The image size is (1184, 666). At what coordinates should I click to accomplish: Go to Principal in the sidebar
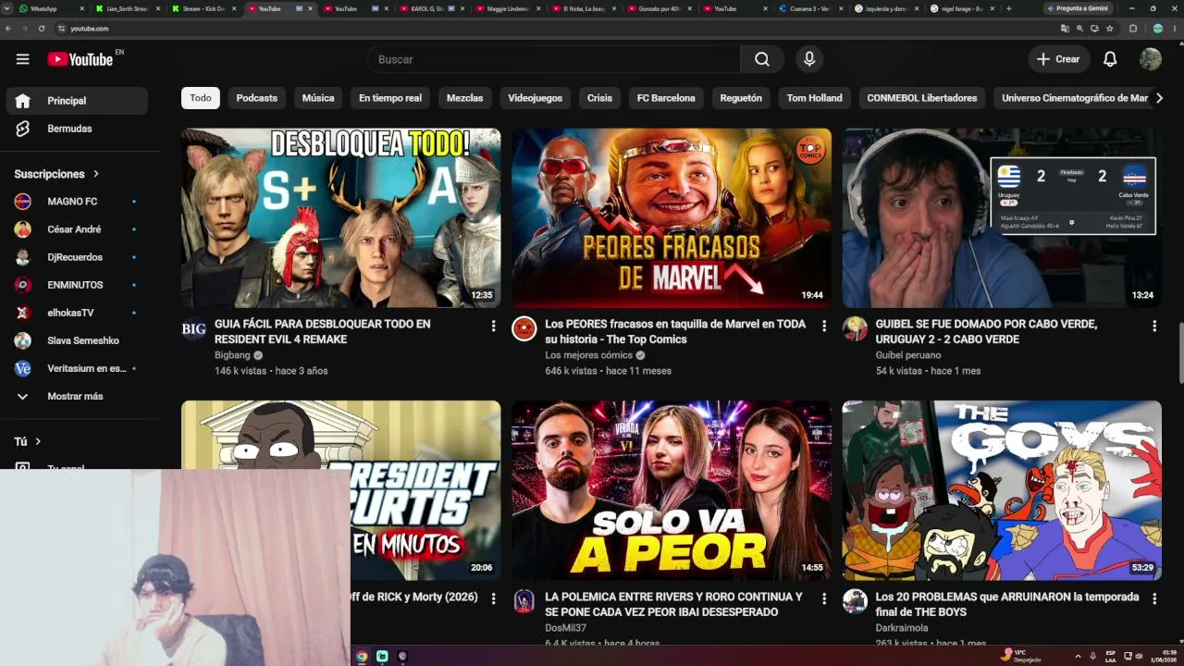pos(77,101)
